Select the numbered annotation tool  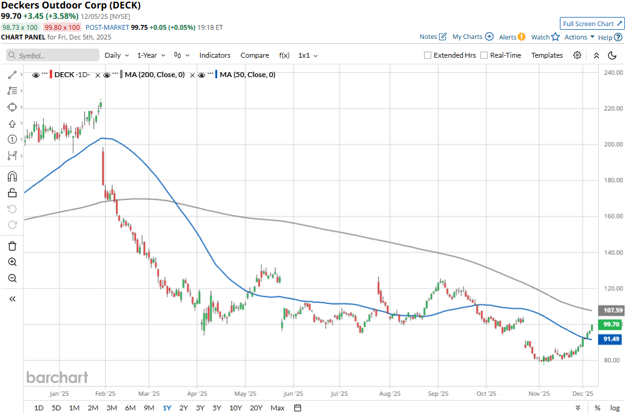tap(12, 140)
